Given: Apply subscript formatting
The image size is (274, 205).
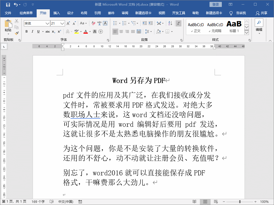Looking at the screenshot, I should coord(54,31).
